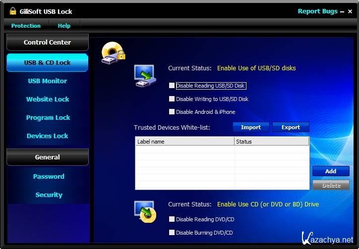Click the padlock icon in title bar
This screenshot has width=359, height=249.
(x=13, y=11)
